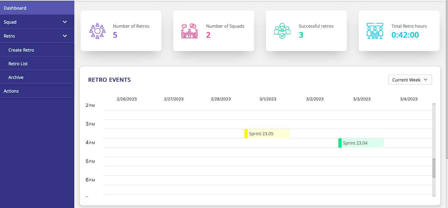Select the purple retros count 5

[115, 35]
